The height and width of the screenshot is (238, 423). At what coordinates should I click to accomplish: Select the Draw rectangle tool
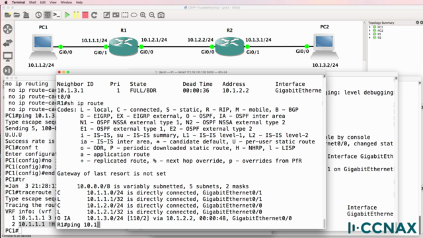(125, 15)
